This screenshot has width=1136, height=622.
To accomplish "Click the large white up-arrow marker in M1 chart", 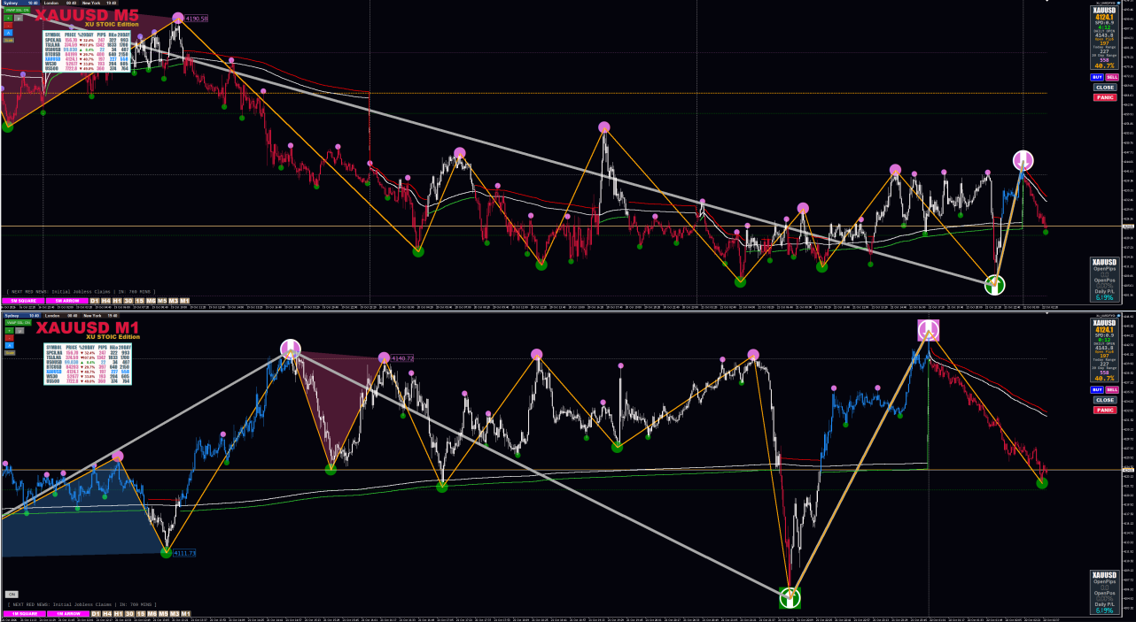I will click(790, 597).
